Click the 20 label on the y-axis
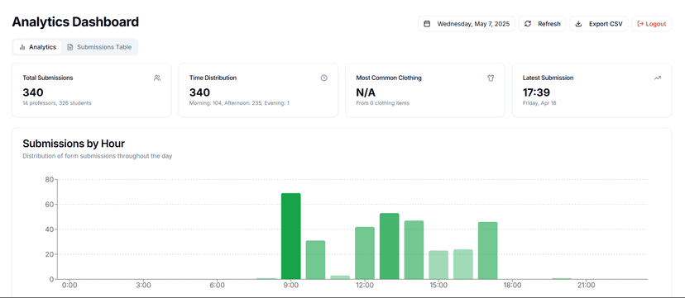 [50, 254]
